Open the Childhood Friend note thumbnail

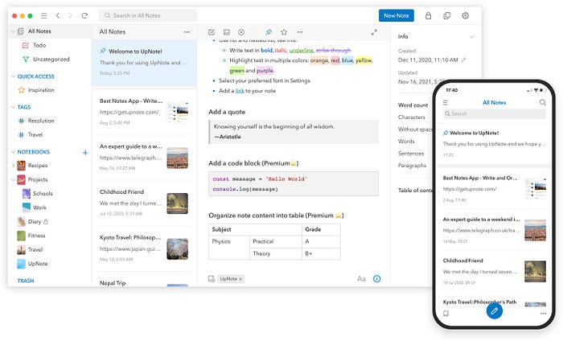[178, 203]
